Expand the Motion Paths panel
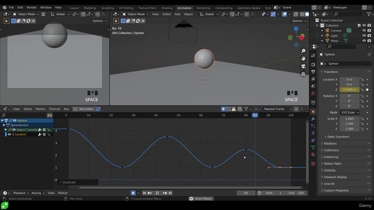Image resolution: width=374 pixels, height=210 pixels. click(333, 163)
